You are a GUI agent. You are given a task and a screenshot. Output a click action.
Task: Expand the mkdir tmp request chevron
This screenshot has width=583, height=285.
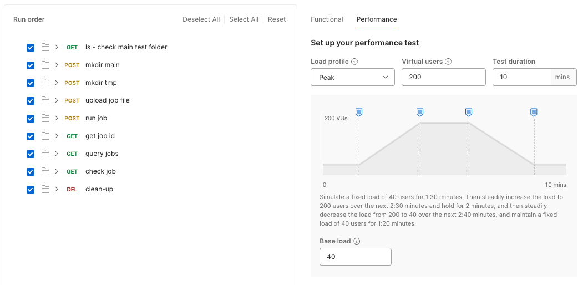coord(57,83)
